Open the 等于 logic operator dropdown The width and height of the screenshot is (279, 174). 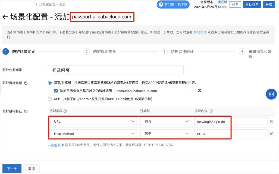point(165,134)
